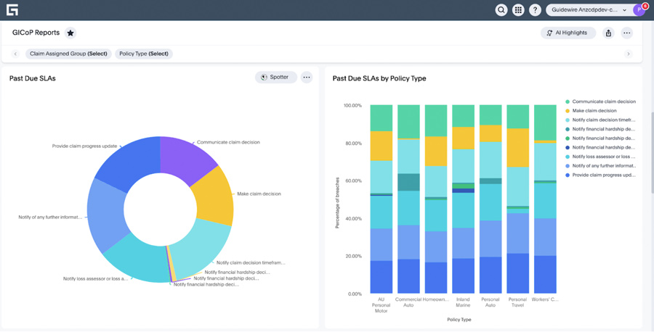Toggle Provide claim progress update legend item
654x332 pixels.
pyautogui.click(x=603, y=175)
